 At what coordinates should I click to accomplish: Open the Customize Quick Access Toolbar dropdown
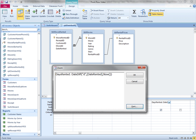21,2
